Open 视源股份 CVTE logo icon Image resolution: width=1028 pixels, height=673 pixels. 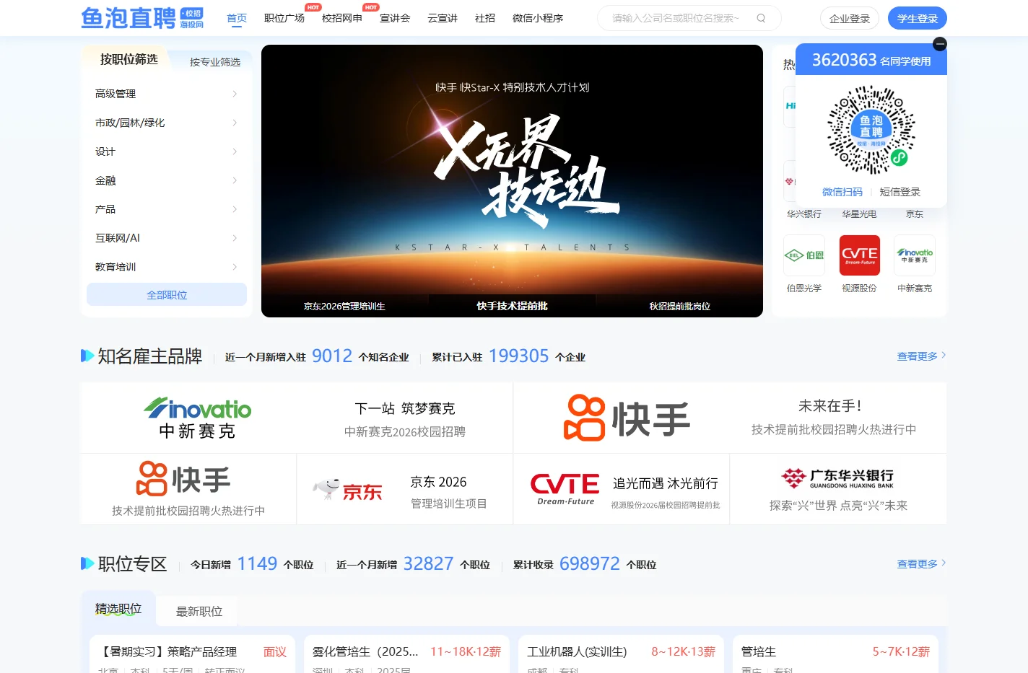859,255
